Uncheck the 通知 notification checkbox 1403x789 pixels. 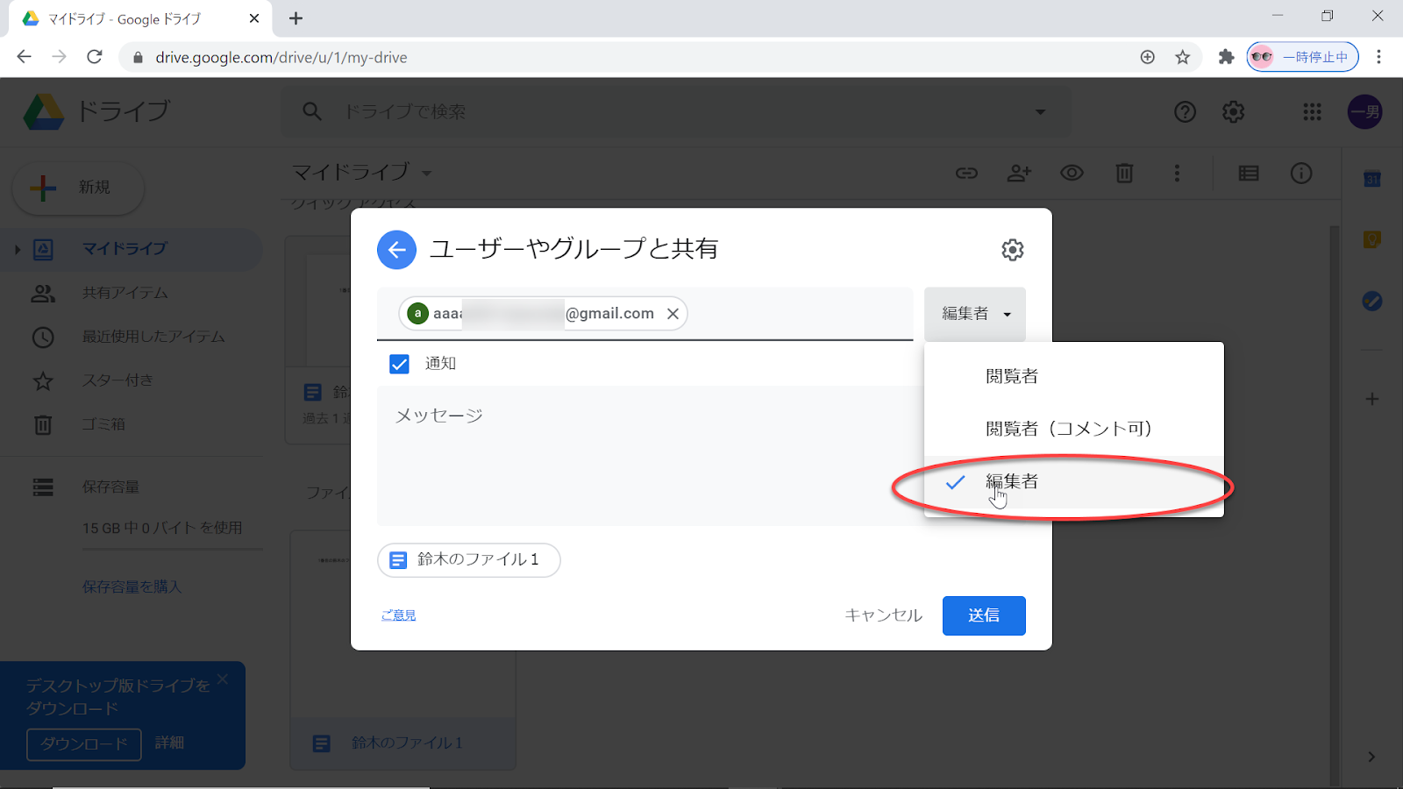399,364
